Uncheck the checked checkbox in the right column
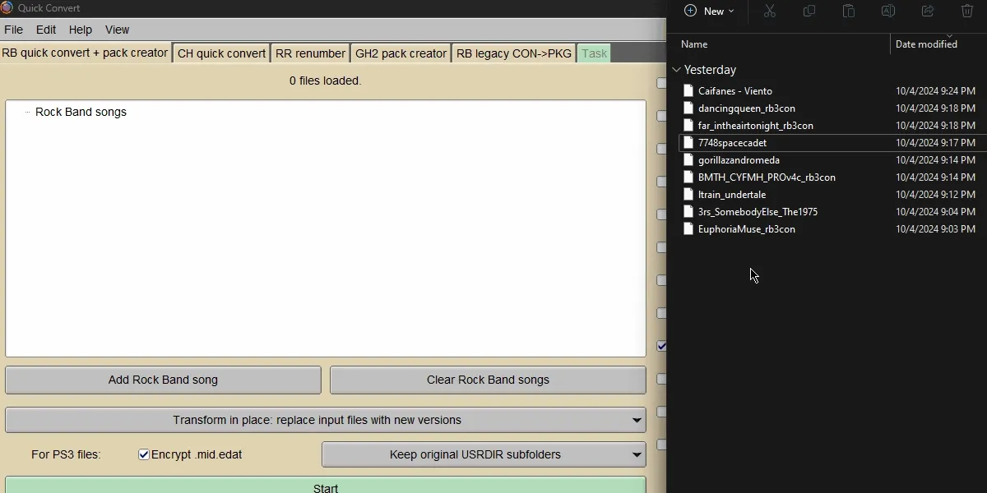 661,346
